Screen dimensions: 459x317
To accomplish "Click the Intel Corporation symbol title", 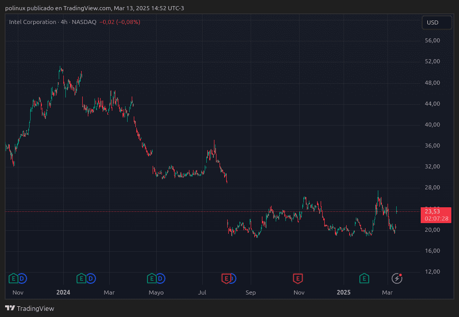I will point(33,22).
